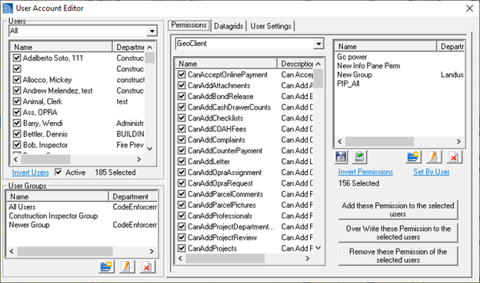The height and width of the screenshot is (283, 480).
Task: Close the User Account Editor window
Action: click(x=469, y=8)
